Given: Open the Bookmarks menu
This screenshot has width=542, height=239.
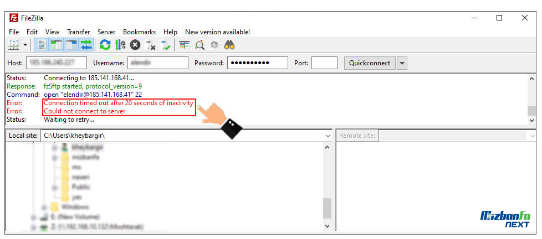Looking at the screenshot, I should tap(139, 32).
